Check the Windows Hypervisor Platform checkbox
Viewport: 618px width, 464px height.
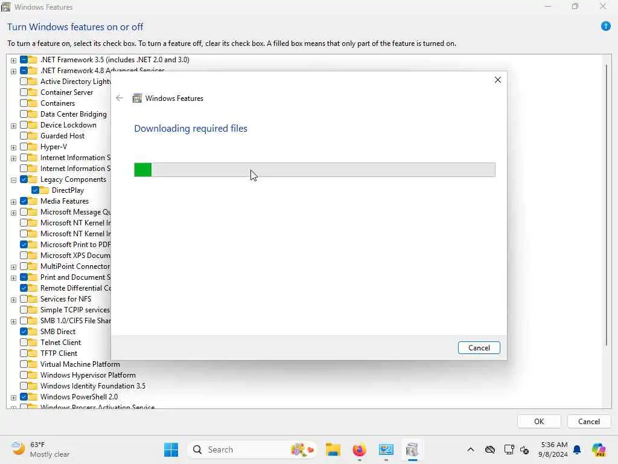pyautogui.click(x=24, y=375)
